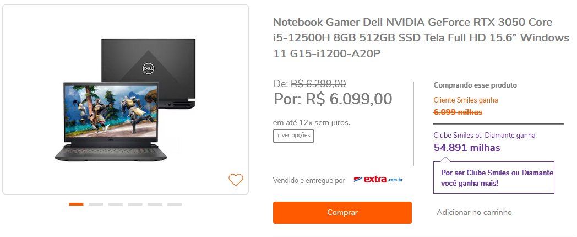Click the 'Cliente Smiles ganha' label
The width and height of the screenshot is (577, 237).
(x=465, y=100)
